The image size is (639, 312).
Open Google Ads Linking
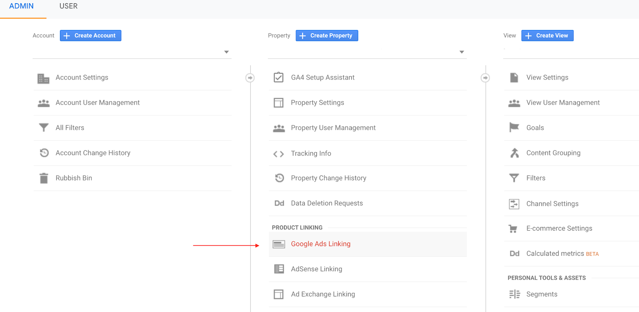321,244
